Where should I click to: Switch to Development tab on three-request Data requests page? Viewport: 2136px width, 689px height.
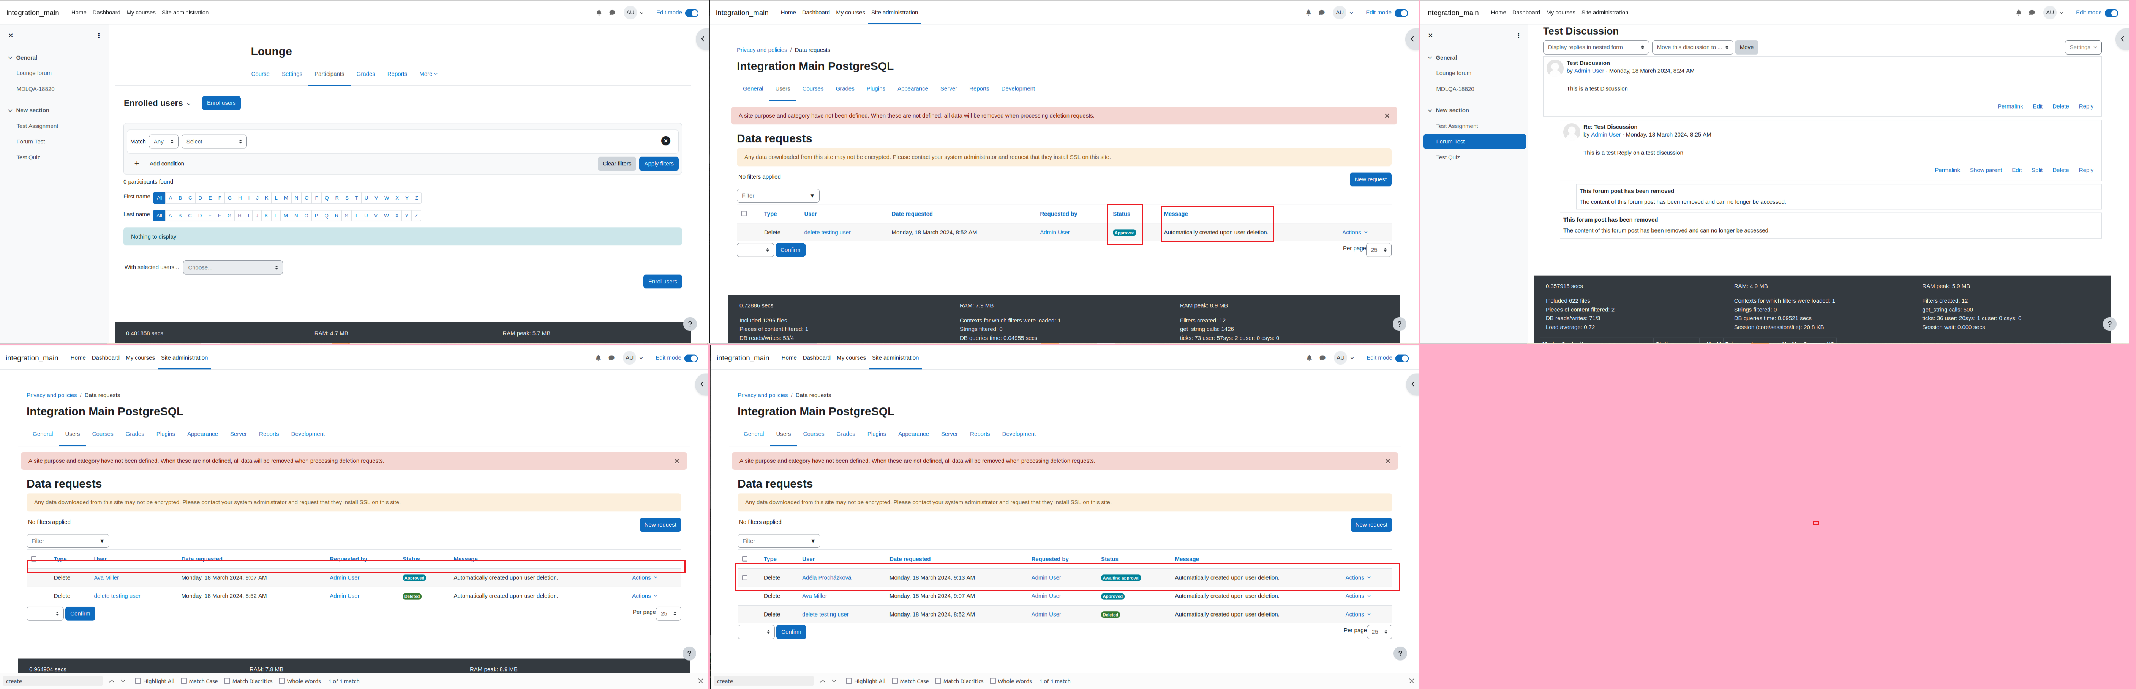click(1018, 434)
